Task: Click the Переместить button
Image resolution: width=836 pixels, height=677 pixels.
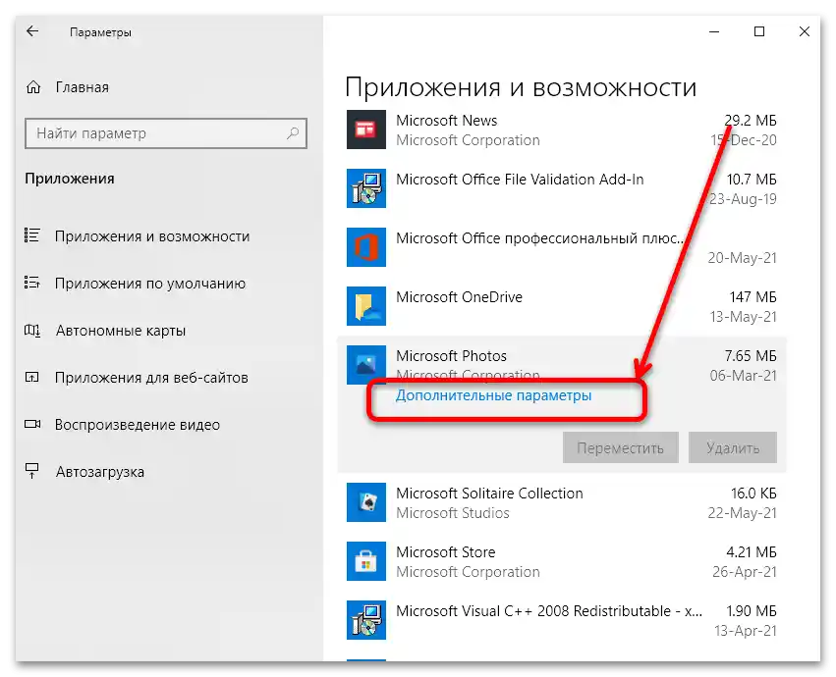Action: pyautogui.click(x=621, y=447)
